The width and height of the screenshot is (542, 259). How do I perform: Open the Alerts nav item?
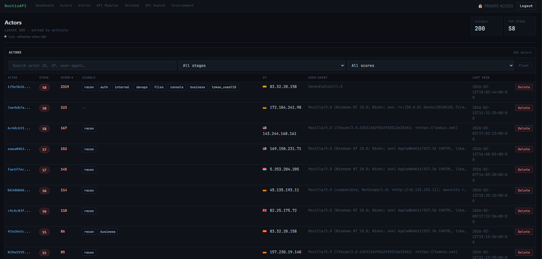pos(84,5)
